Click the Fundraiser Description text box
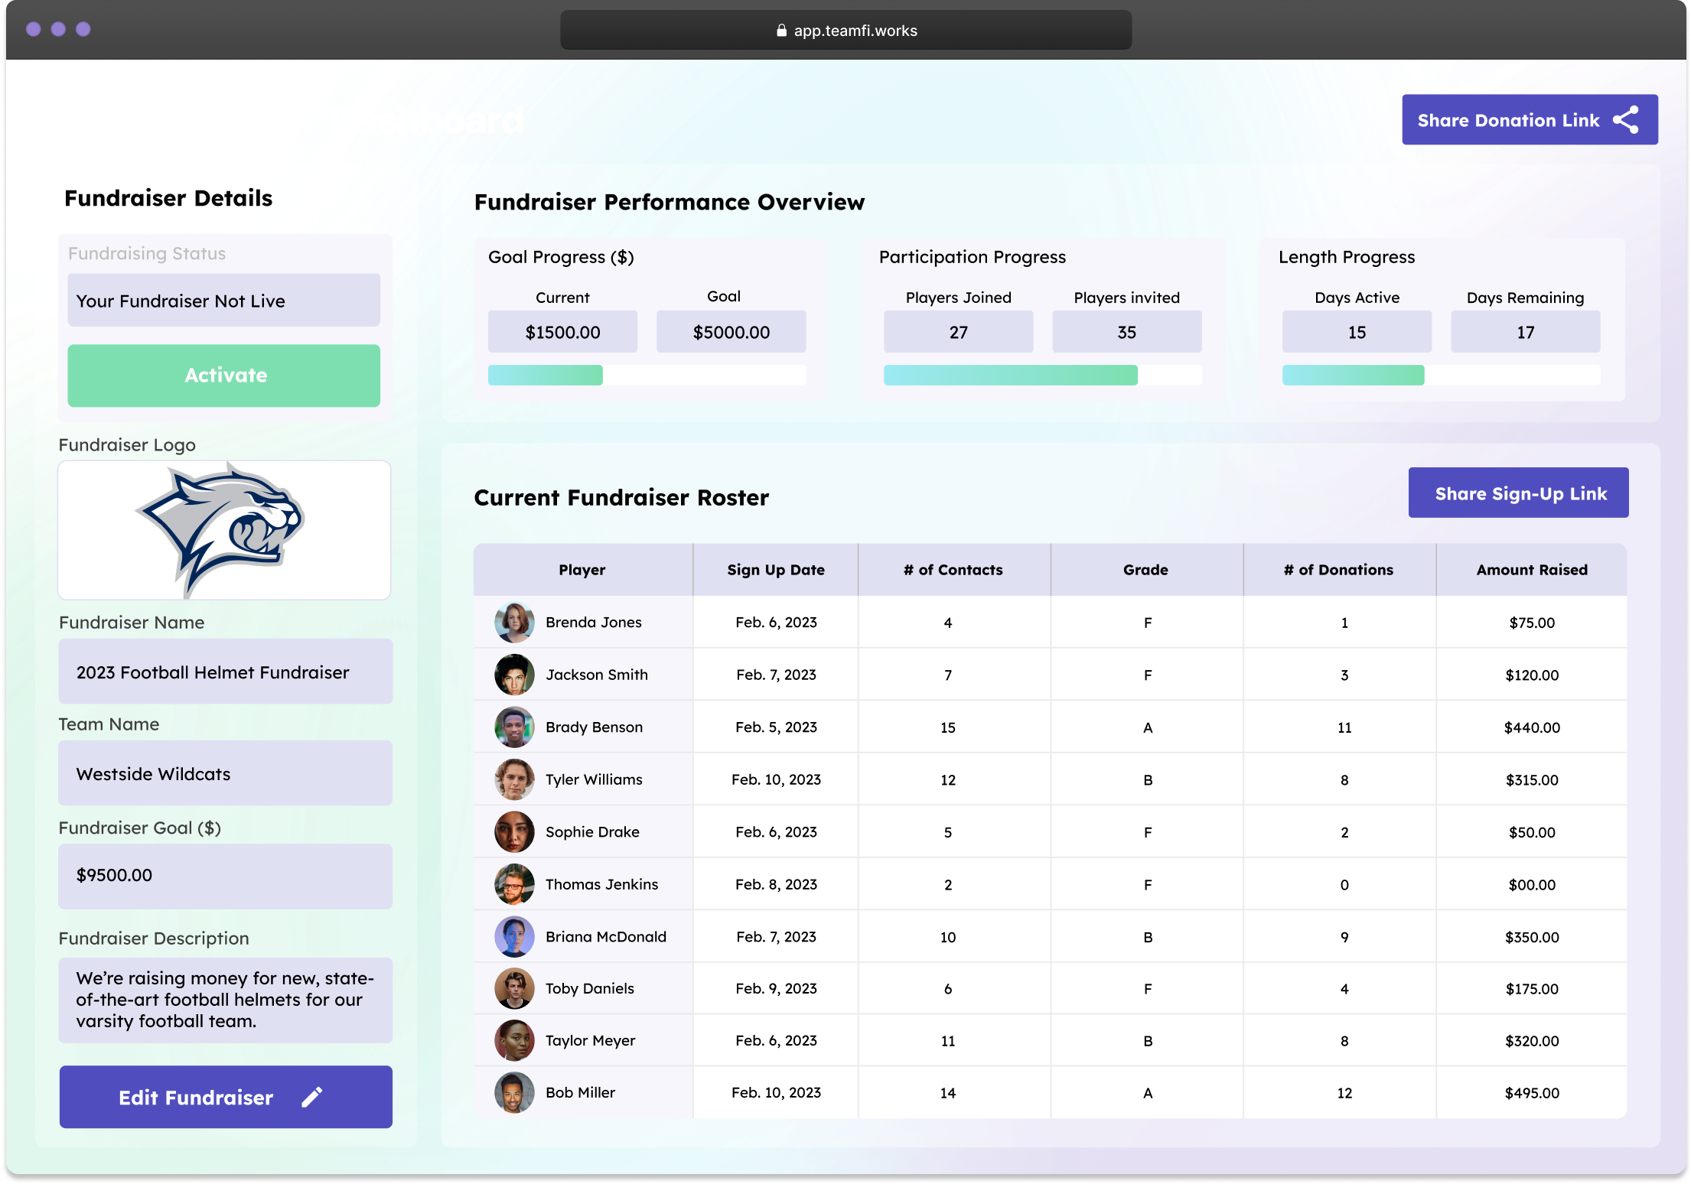Viewport: 1691px width, 1184px height. tap(225, 1000)
